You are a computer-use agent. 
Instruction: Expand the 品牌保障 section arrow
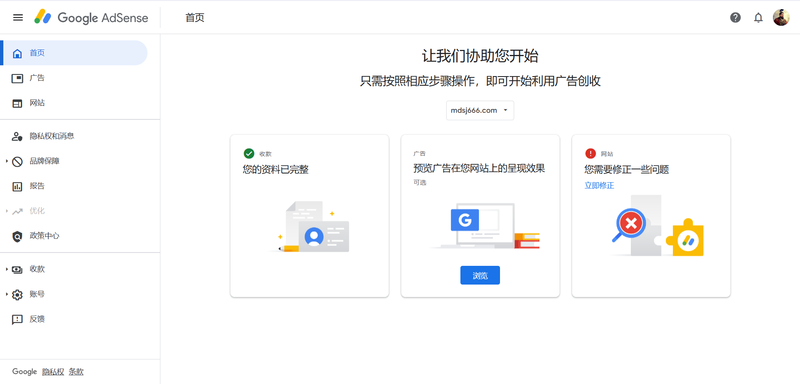coord(7,161)
